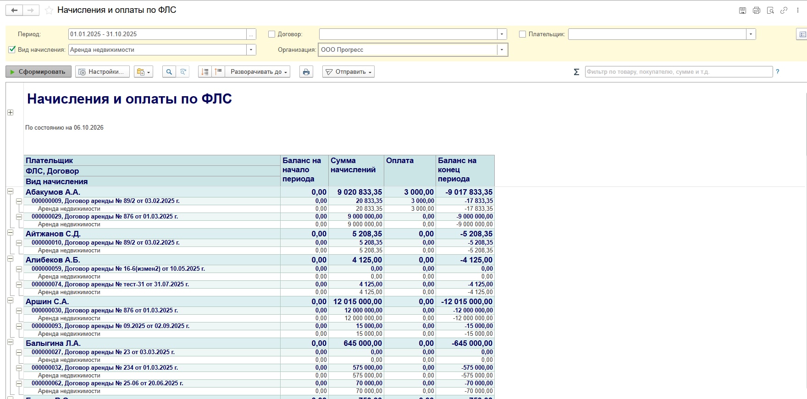This screenshot has height=399, width=807.
Task: Open the Настройки... button
Action: 101,72
